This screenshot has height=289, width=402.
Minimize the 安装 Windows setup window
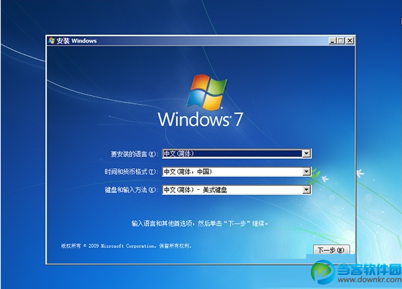tap(332, 40)
